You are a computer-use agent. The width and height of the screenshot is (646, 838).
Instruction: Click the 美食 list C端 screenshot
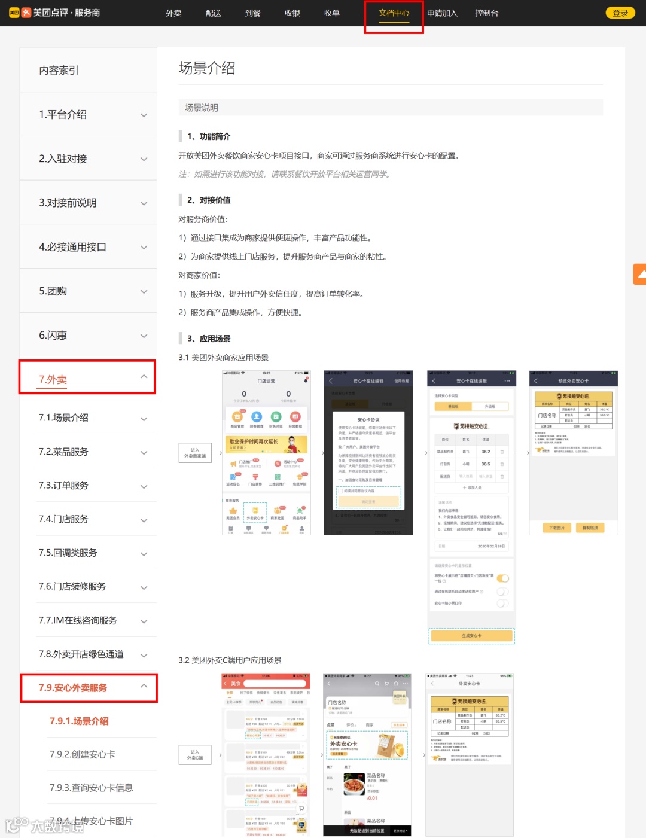click(x=266, y=754)
